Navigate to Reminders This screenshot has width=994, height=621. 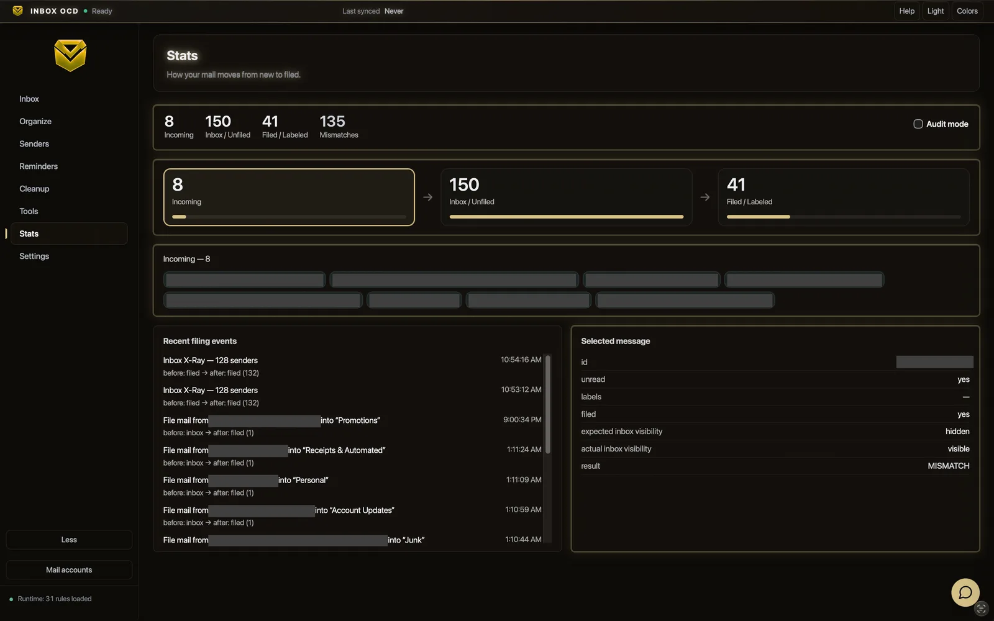pos(69,166)
